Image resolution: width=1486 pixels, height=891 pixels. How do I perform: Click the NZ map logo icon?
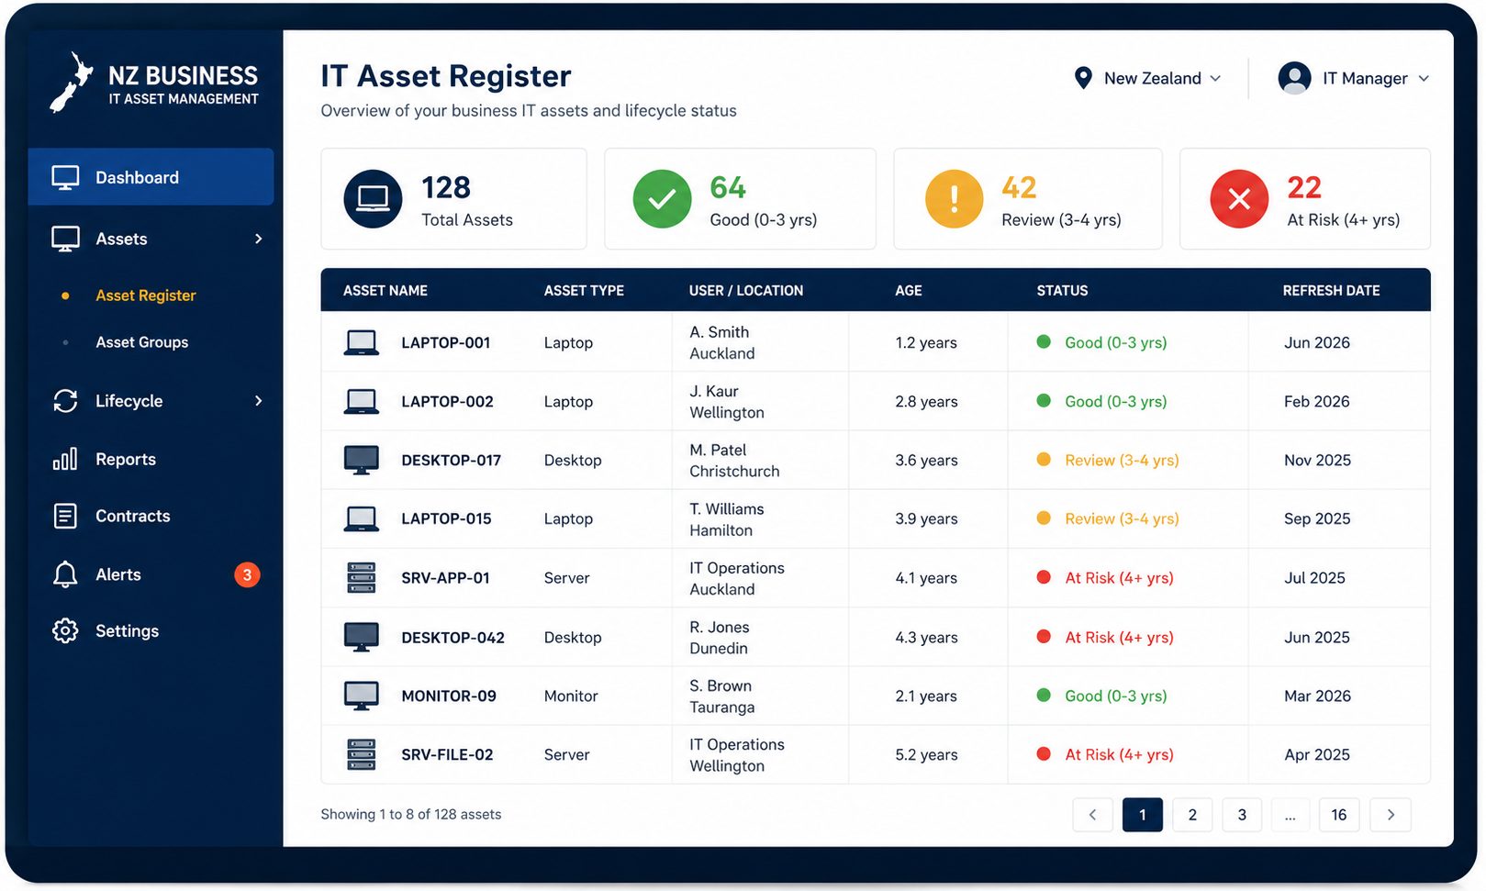[71, 82]
